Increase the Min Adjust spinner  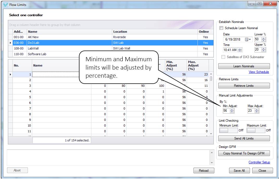pos(232,110)
